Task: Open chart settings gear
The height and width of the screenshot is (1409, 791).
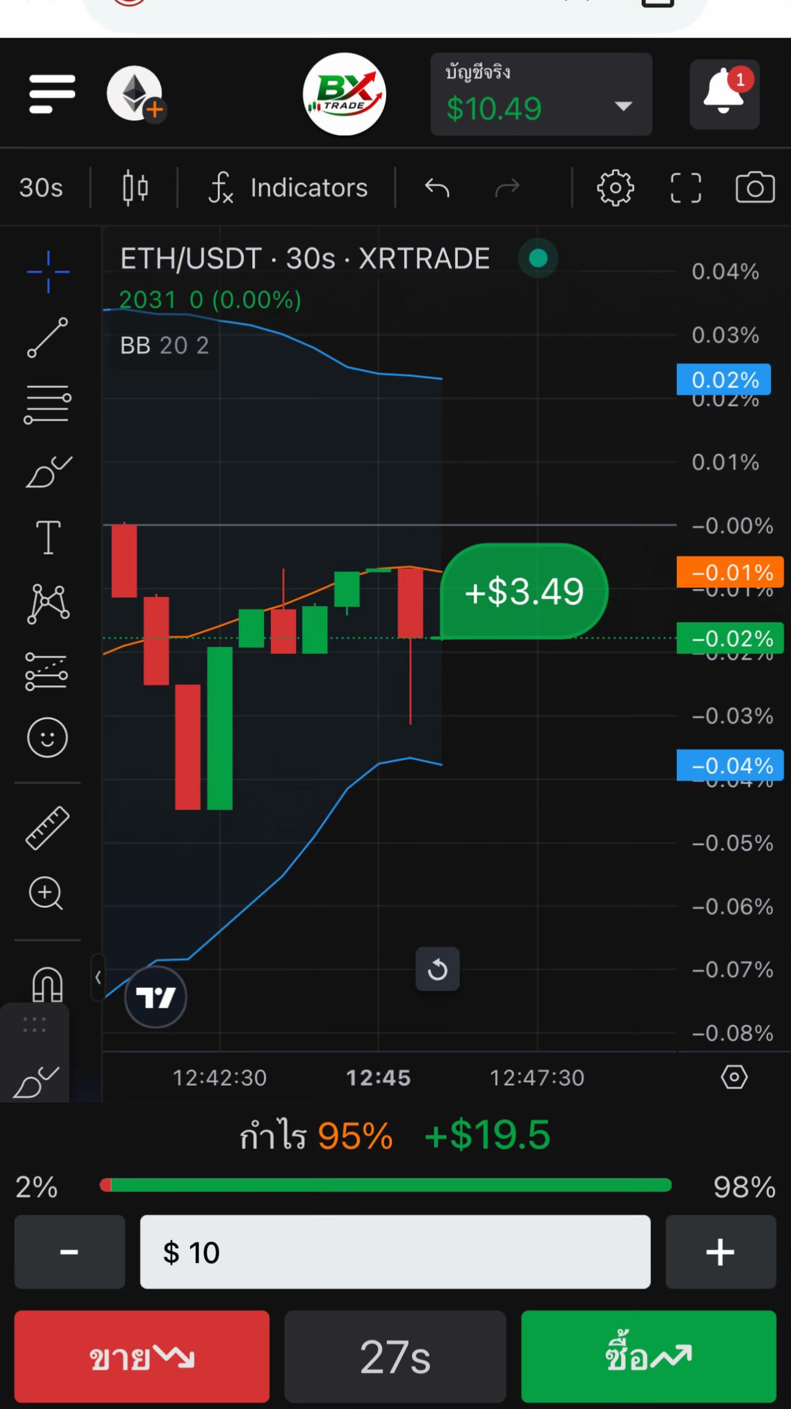Action: point(615,187)
